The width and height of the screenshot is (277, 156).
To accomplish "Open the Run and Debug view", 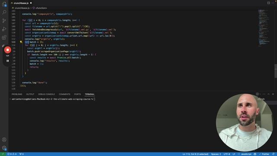I will [4, 29].
